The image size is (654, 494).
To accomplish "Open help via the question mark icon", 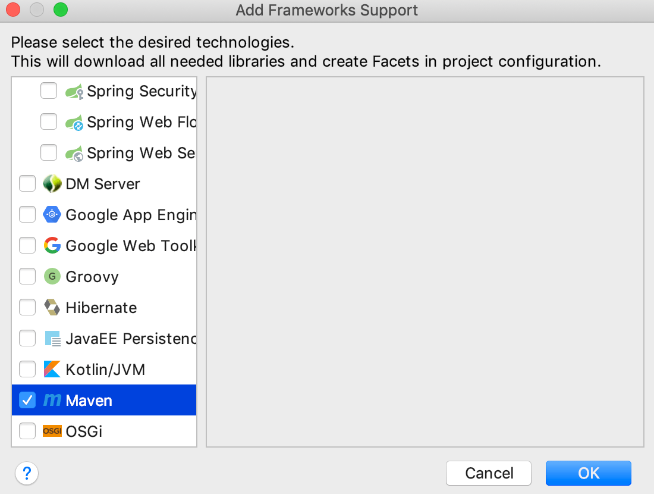I will [27, 474].
